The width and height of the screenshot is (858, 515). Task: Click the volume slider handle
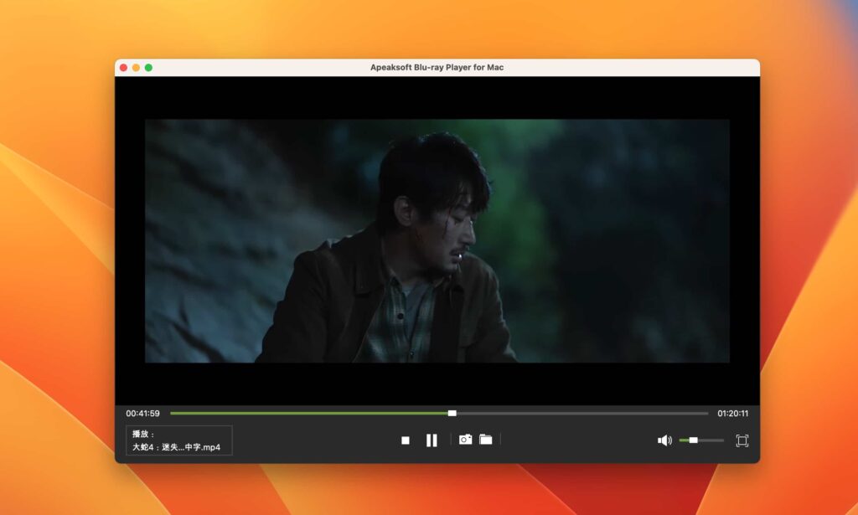(692, 440)
